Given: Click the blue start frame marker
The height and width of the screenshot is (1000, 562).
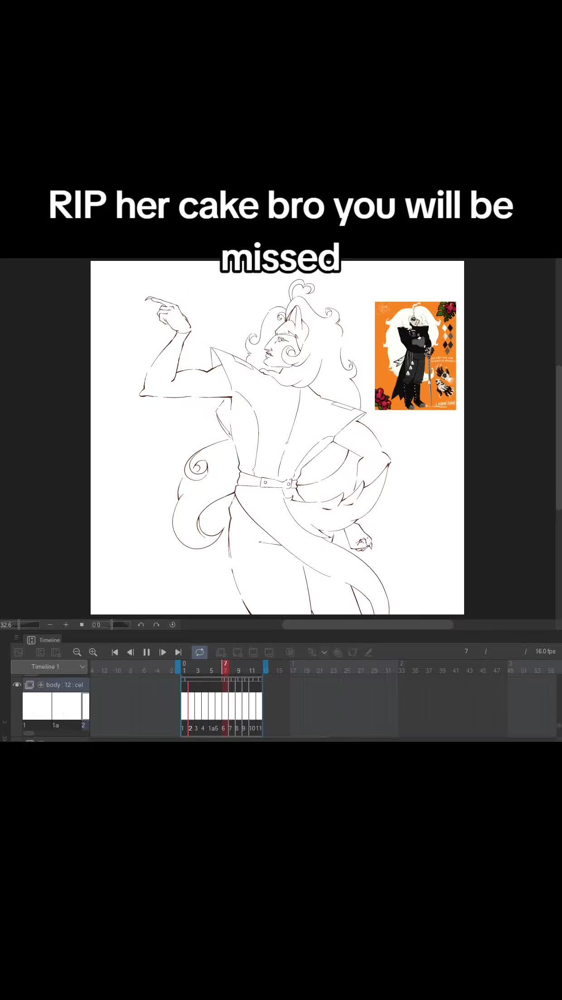Looking at the screenshot, I should click(x=178, y=667).
